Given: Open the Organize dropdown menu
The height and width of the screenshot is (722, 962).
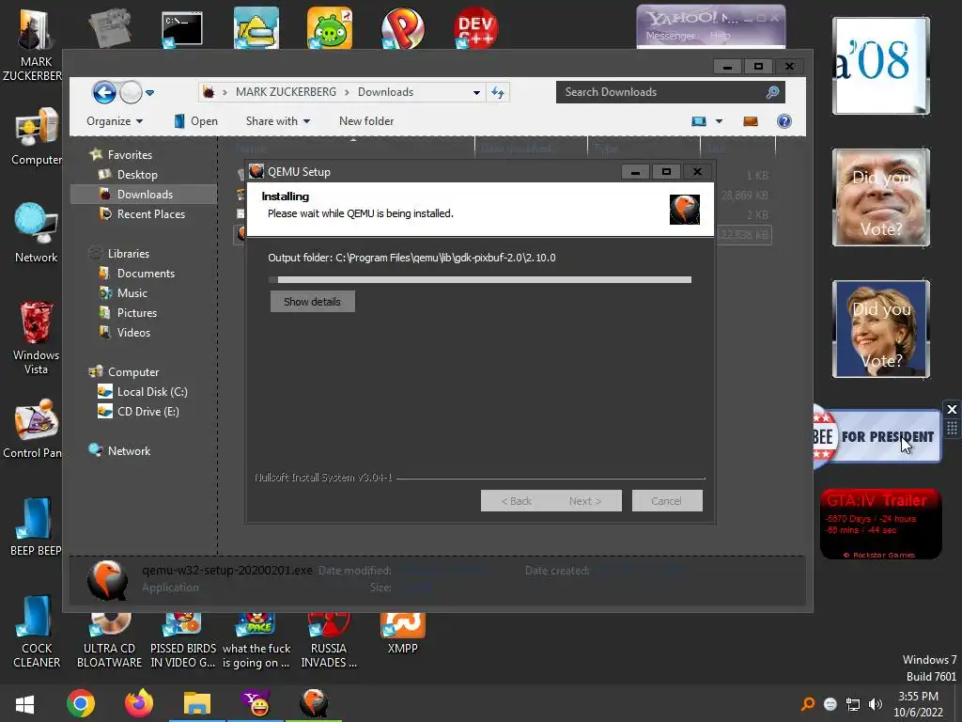Looking at the screenshot, I should click(x=115, y=121).
